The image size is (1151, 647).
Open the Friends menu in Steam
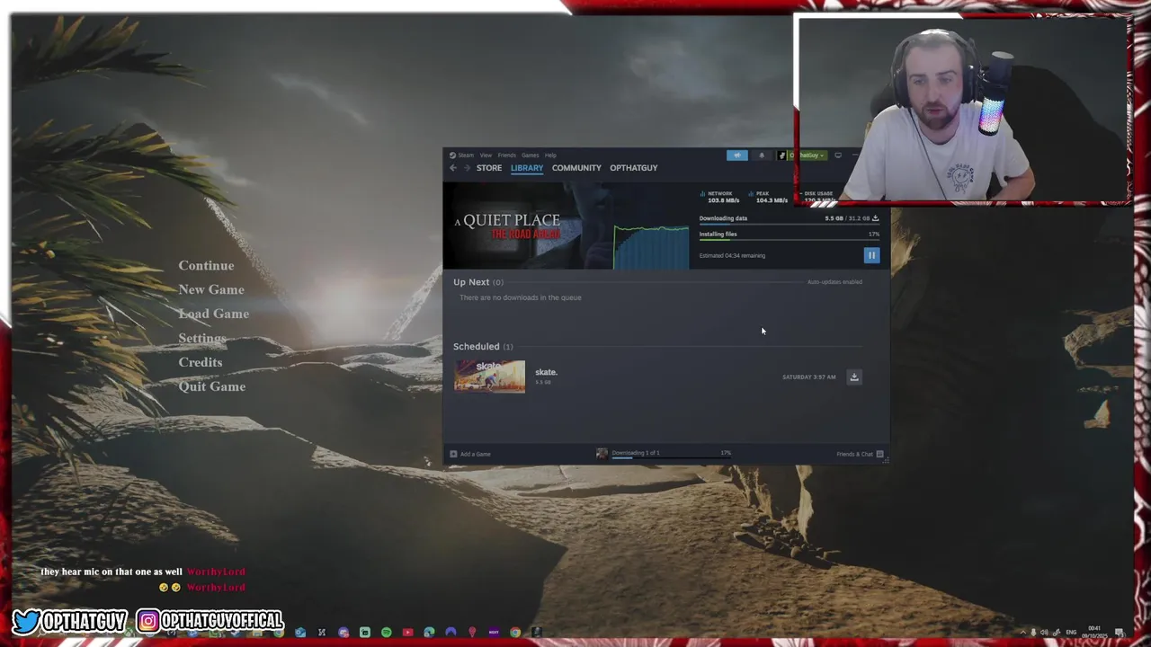click(507, 155)
